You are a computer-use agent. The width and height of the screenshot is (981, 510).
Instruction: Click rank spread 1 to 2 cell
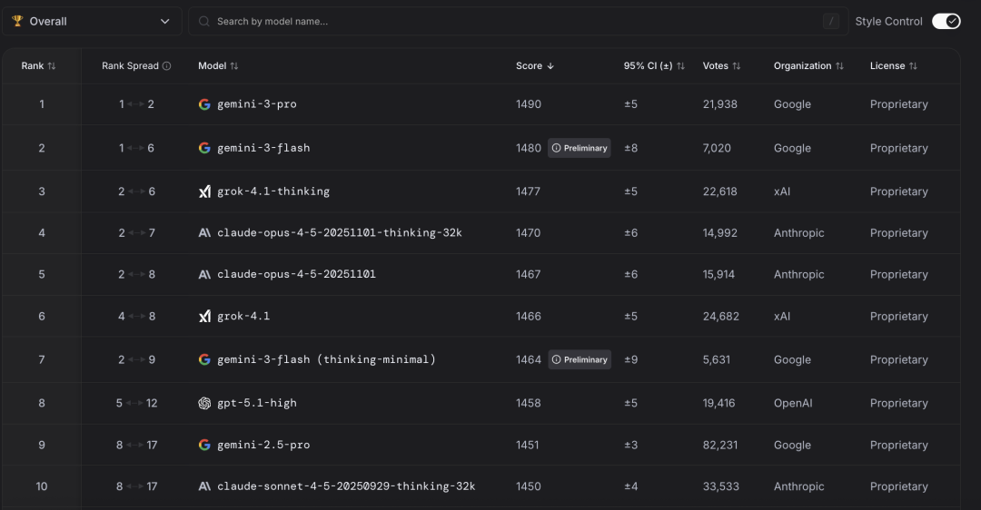click(x=136, y=104)
